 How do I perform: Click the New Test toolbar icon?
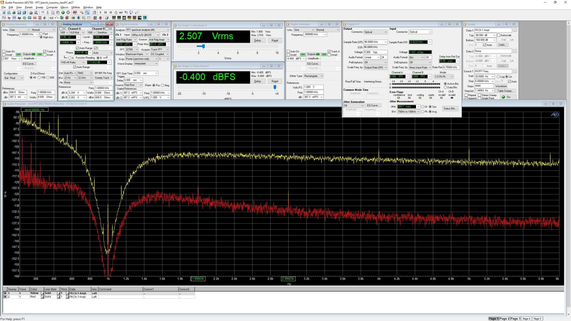4,13
